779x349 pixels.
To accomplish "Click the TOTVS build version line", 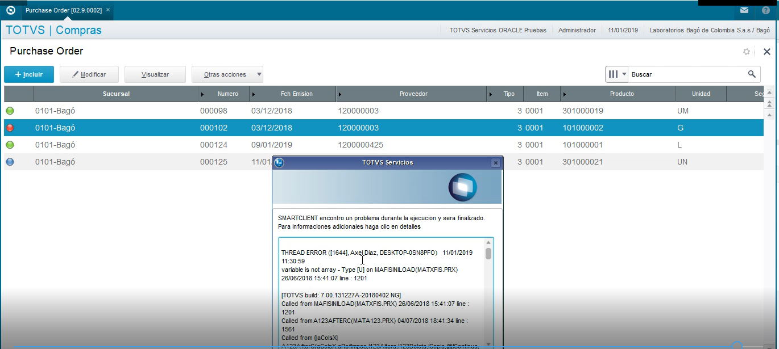I will [341, 295].
